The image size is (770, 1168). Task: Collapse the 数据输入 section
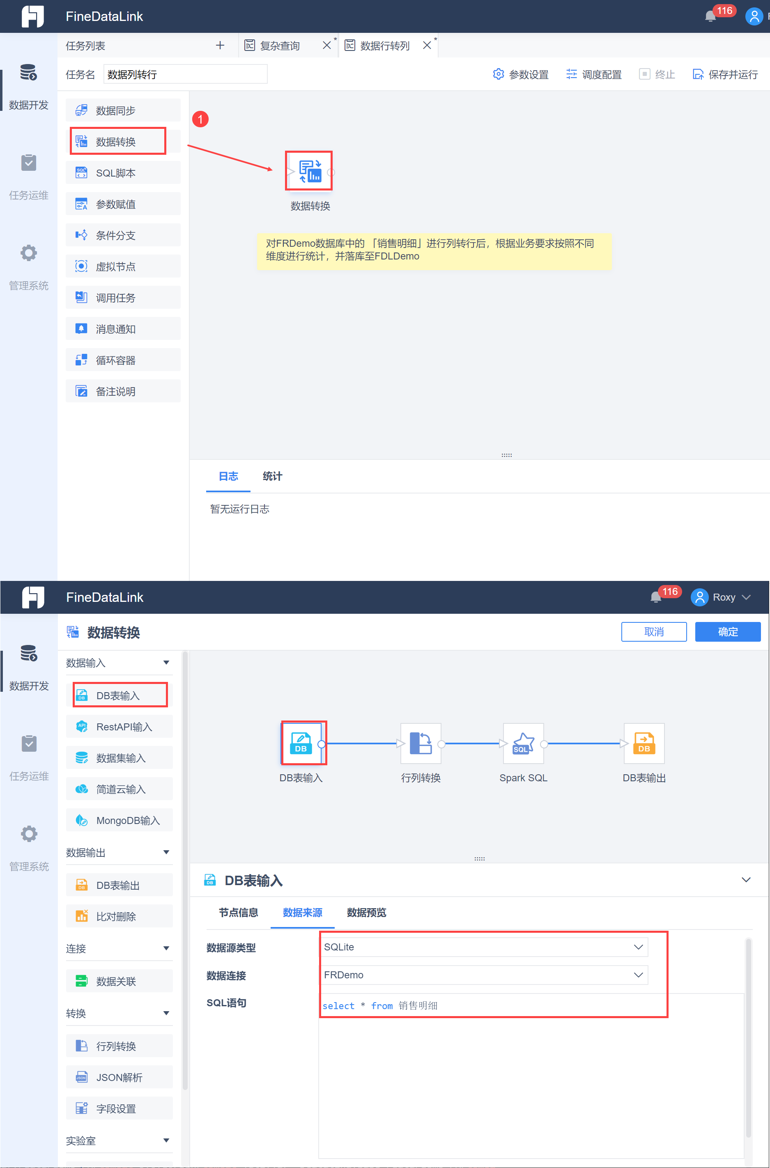point(166,662)
